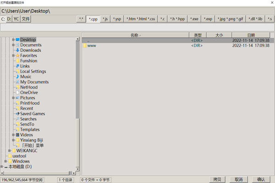Click the Favorites star icon
Viewport: 275px width, 183px height.
[17, 56]
